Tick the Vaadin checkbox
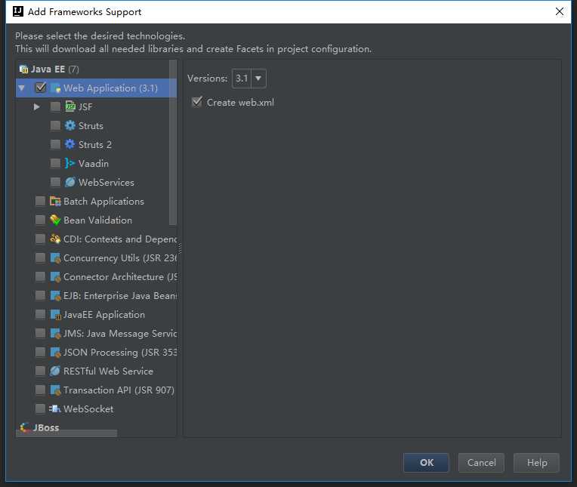The width and height of the screenshot is (577, 487). click(x=55, y=163)
